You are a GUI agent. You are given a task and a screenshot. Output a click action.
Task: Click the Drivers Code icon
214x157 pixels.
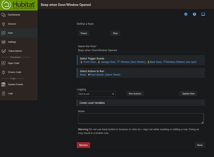coord(3,72)
